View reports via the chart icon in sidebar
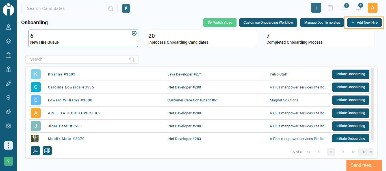Image resolution: width=386 pixels, height=171 pixels. coord(8,112)
